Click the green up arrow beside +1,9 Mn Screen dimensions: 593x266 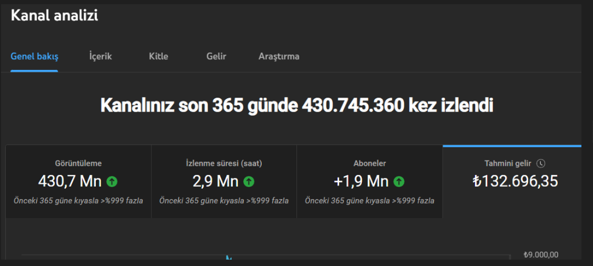[x=399, y=182]
